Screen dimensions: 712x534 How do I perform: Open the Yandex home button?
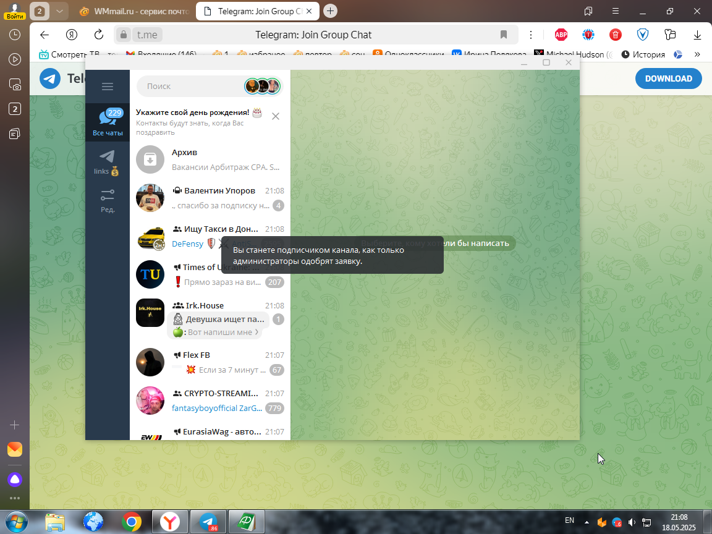(71, 35)
